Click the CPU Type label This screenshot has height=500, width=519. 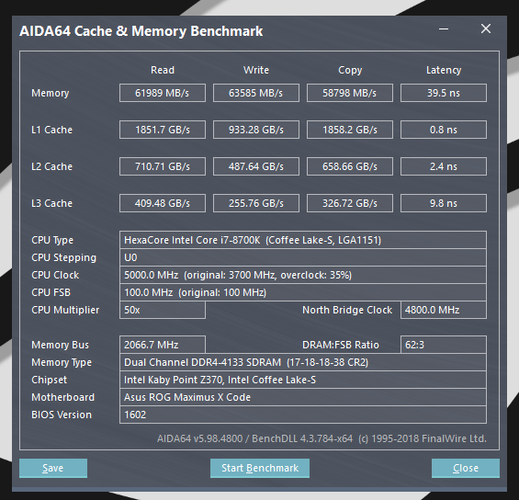pyautogui.click(x=52, y=241)
